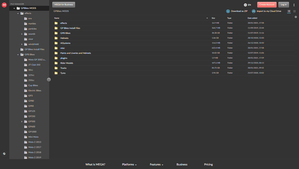Screen dimensions: 299x169
Task: Switch to thumbnail grid view
Action: pyautogui.click(x=295, y=11)
